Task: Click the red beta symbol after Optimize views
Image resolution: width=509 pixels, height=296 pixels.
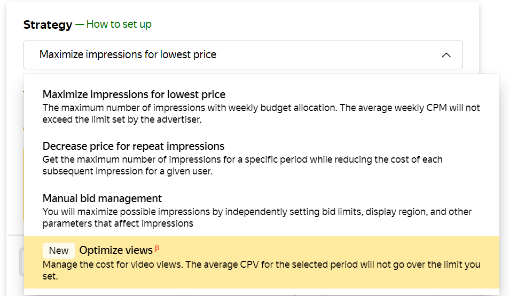Action: pyautogui.click(x=157, y=248)
